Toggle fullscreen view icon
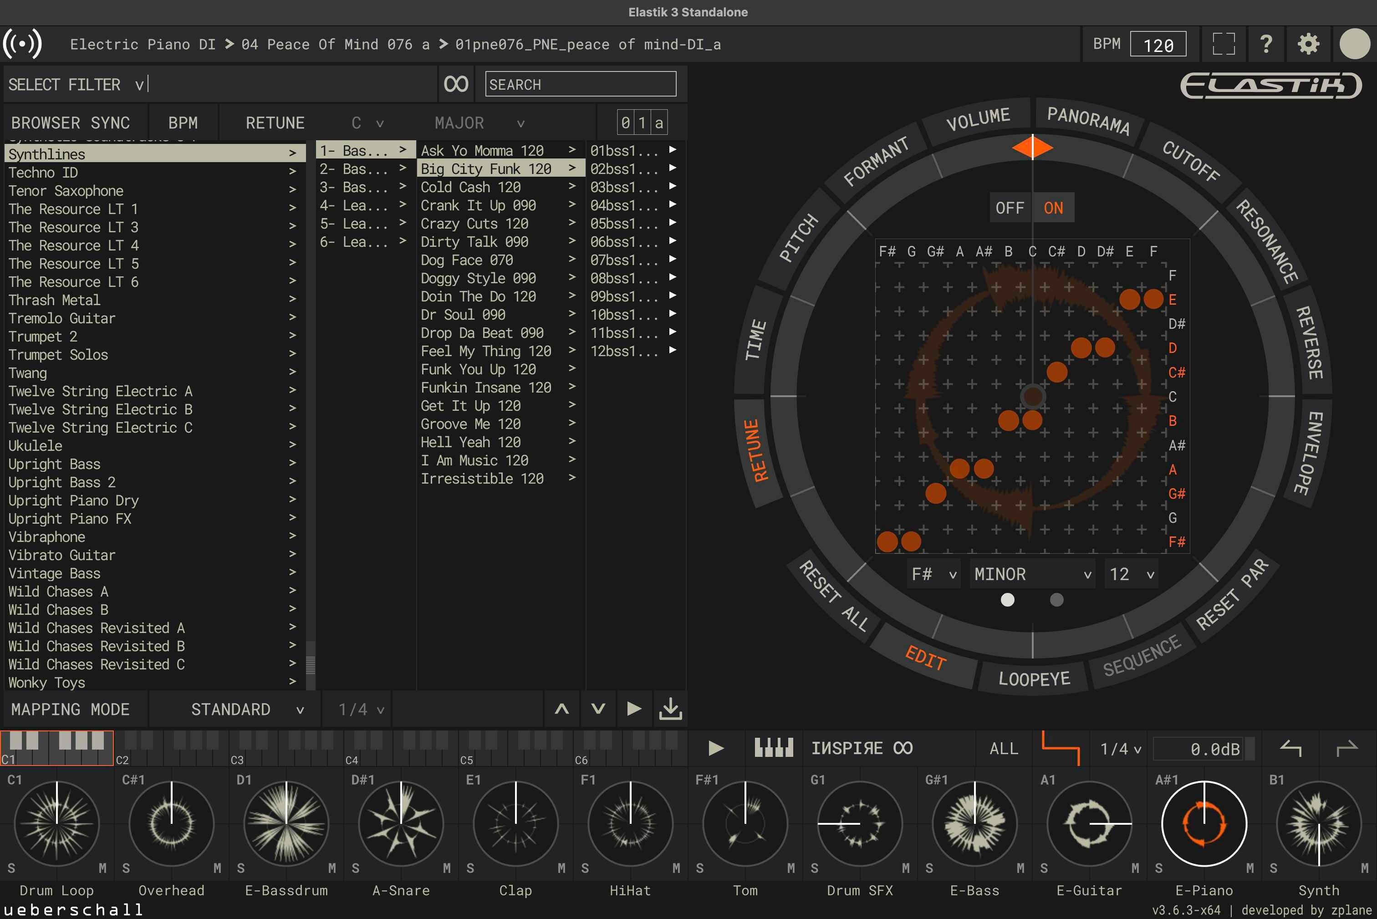This screenshot has width=1377, height=919. 1224,44
